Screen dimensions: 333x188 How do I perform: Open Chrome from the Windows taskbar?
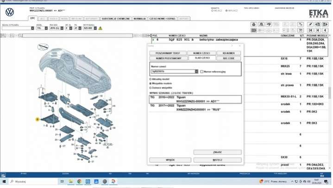[x=79, y=182]
